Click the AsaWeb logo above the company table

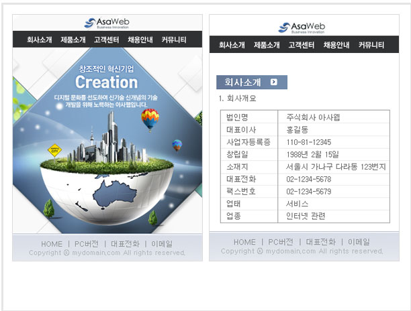pyautogui.click(x=303, y=28)
